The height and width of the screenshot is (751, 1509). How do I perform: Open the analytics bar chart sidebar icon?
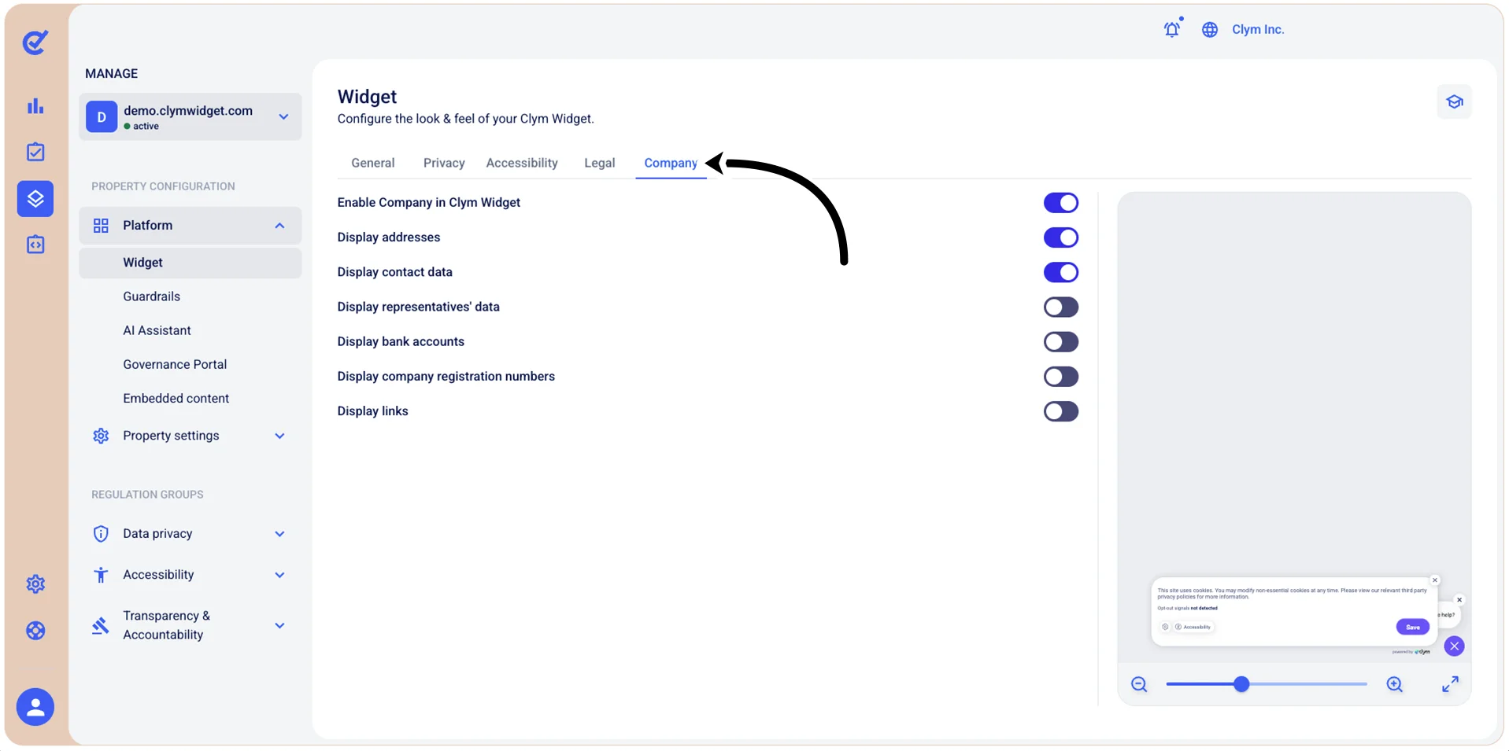point(35,105)
